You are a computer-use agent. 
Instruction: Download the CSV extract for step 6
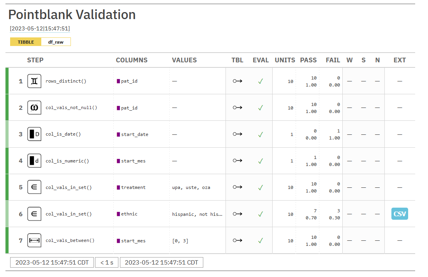click(400, 214)
